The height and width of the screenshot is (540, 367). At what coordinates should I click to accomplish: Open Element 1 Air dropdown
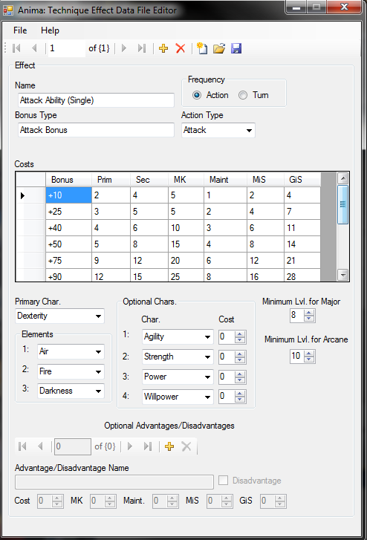(71, 351)
